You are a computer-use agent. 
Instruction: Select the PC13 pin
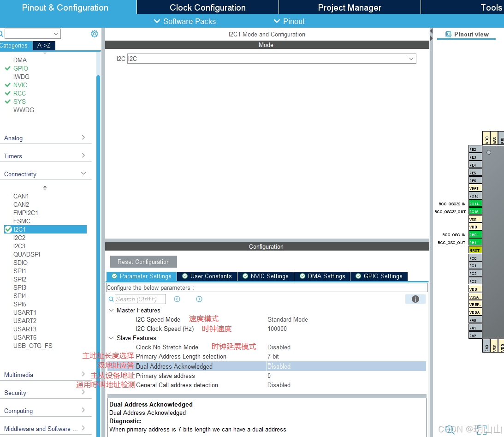tap(475, 196)
